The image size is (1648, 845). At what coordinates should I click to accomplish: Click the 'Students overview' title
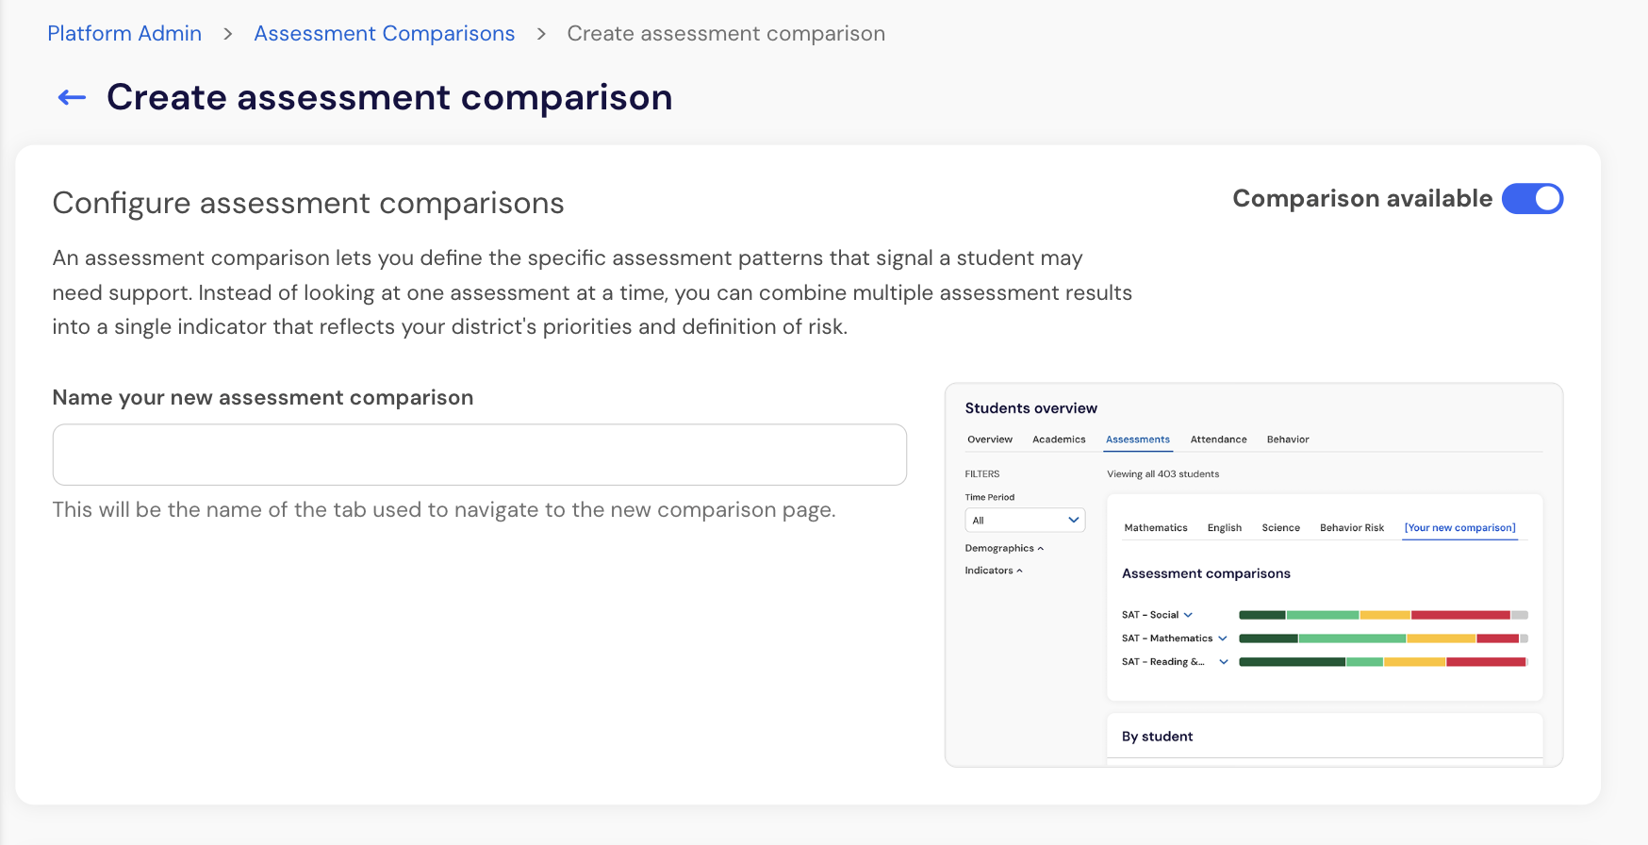coord(1030,408)
